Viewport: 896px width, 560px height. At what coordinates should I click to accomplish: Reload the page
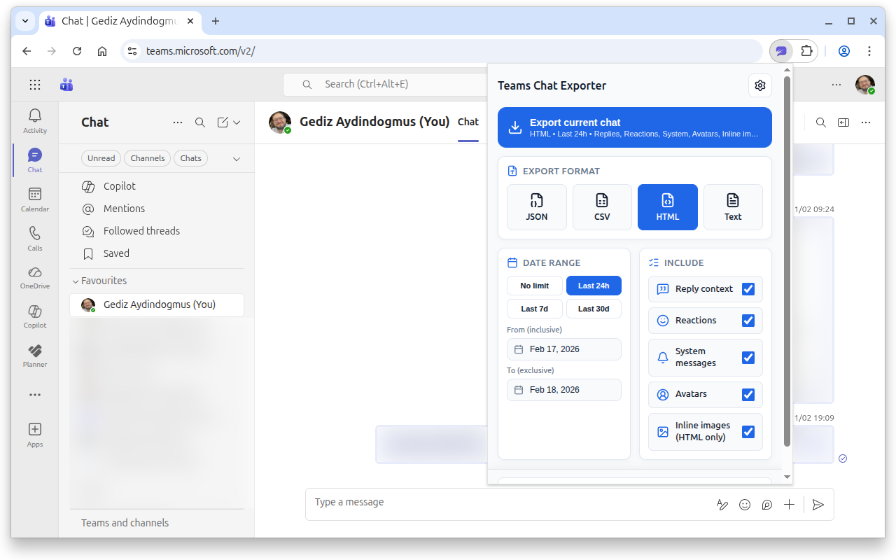click(77, 51)
